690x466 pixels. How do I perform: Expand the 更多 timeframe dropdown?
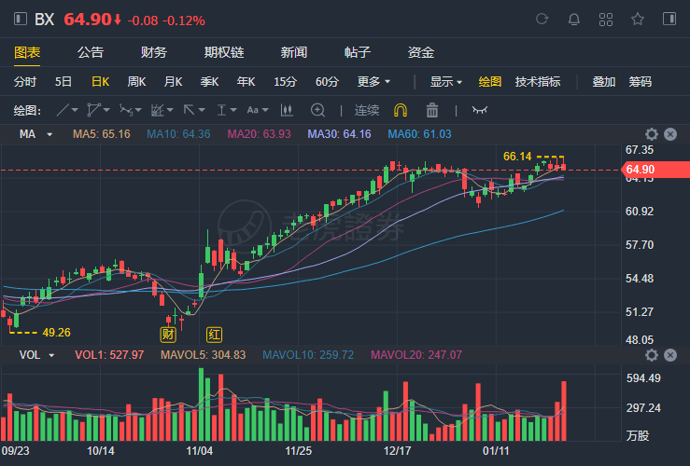point(373,81)
